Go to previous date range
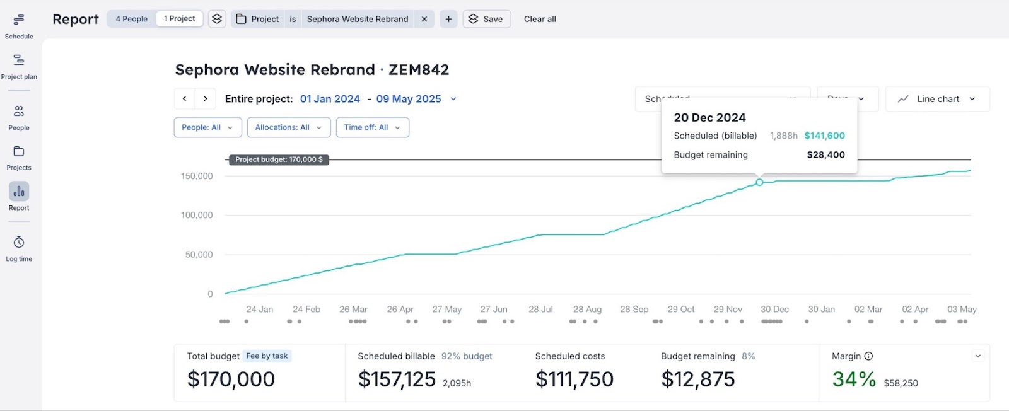Image resolution: width=1009 pixels, height=411 pixels. pos(185,99)
